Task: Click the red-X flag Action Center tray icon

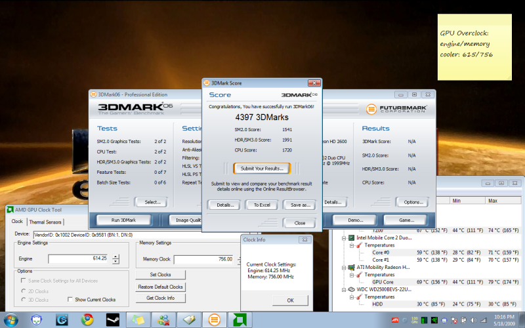Action: tap(454, 320)
